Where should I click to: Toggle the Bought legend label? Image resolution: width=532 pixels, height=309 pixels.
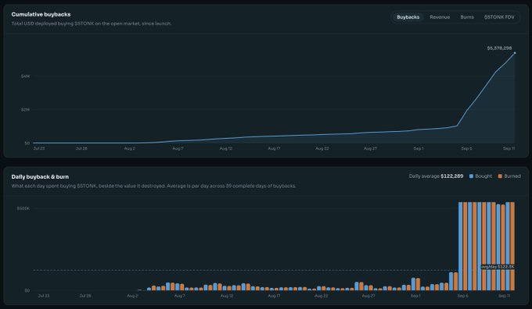(x=483, y=176)
